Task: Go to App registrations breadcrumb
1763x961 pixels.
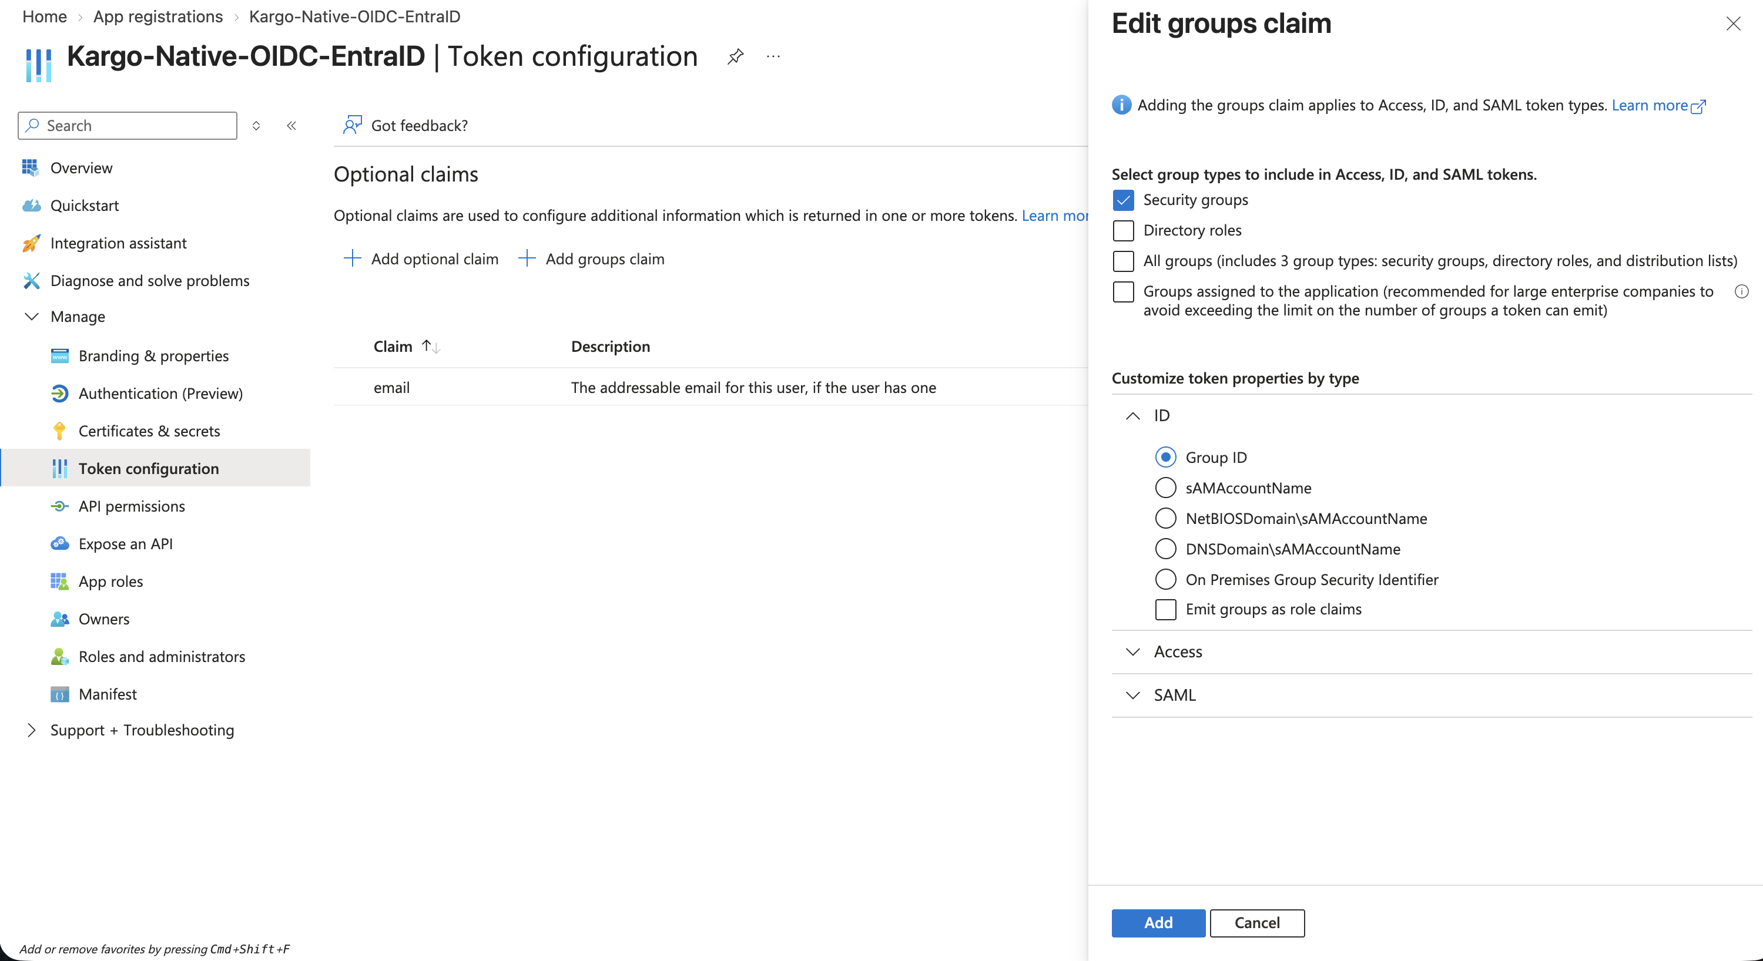Action: click(158, 16)
